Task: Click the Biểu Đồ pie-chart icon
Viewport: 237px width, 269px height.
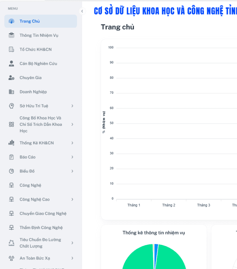Action: pos(11,171)
